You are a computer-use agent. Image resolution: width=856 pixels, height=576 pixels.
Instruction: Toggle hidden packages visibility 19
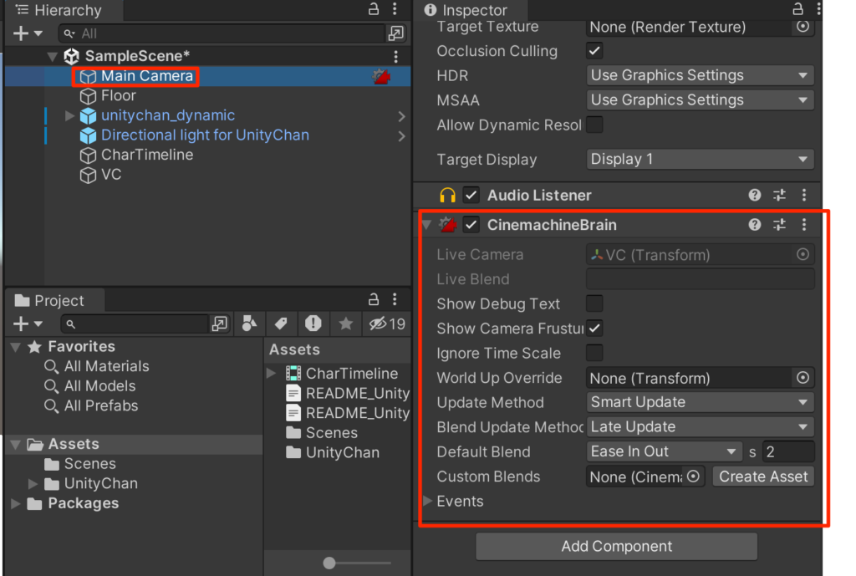[x=386, y=324]
